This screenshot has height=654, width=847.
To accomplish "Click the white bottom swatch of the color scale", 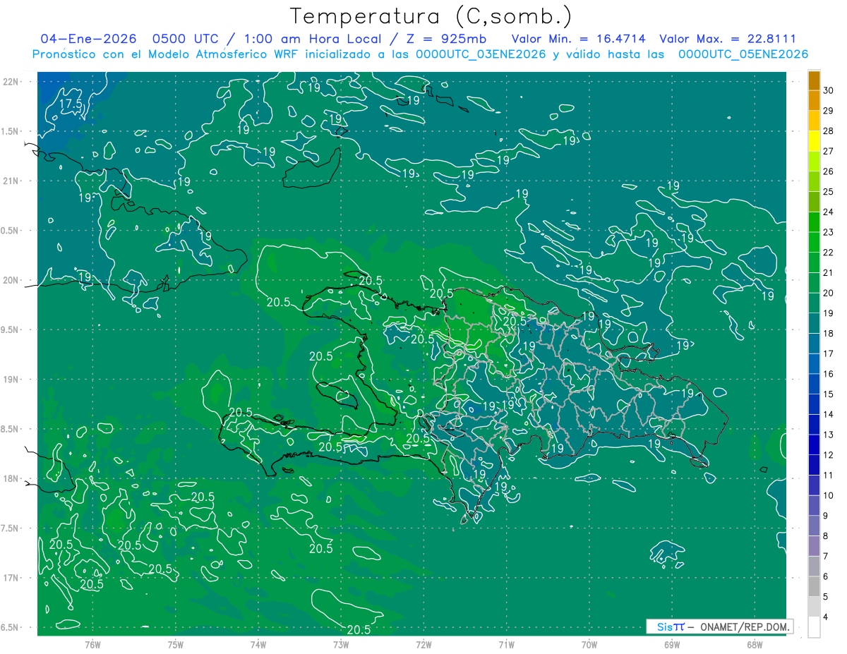I will click(x=814, y=627).
